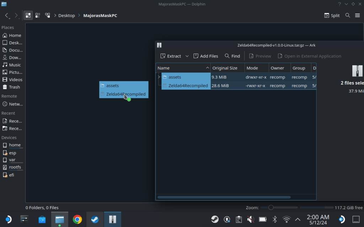
Task: Sort Ark list by Mode column
Action: point(257,68)
